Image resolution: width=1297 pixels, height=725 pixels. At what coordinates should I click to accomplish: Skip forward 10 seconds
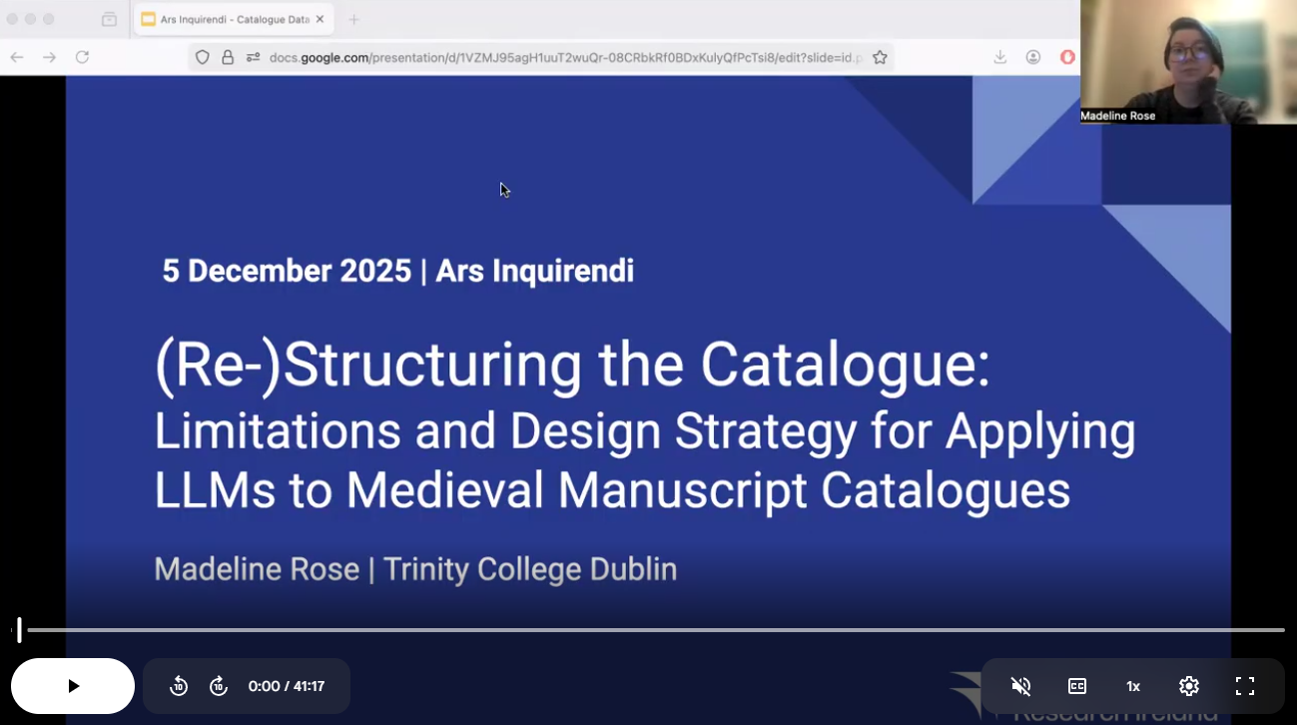click(x=219, y=686)
